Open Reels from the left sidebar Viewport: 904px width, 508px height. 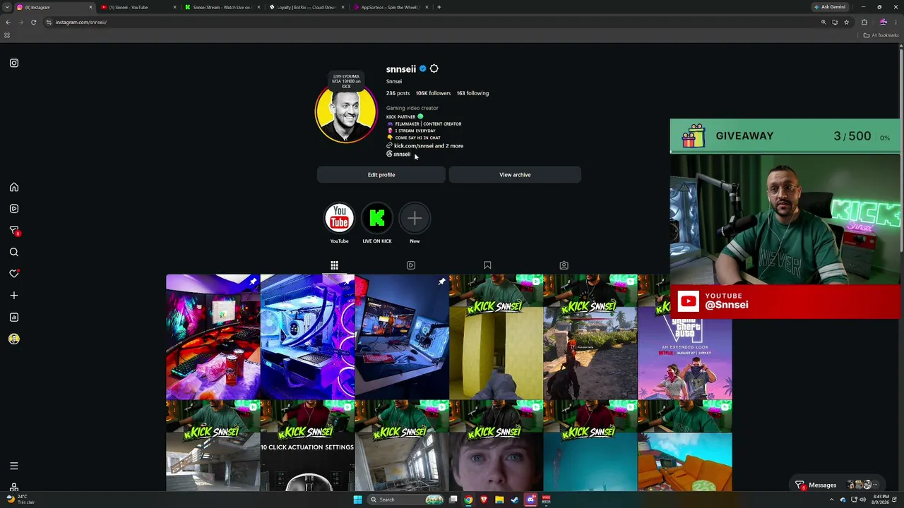click(14, 209)
